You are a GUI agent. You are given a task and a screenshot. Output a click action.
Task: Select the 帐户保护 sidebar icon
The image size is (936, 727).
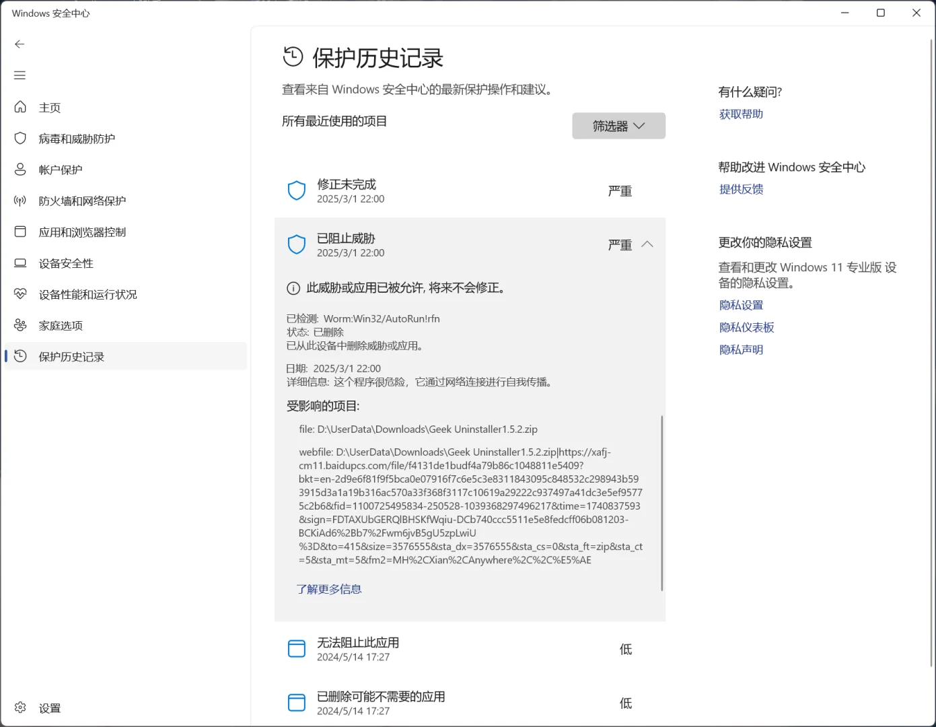[x=20, y=169]
